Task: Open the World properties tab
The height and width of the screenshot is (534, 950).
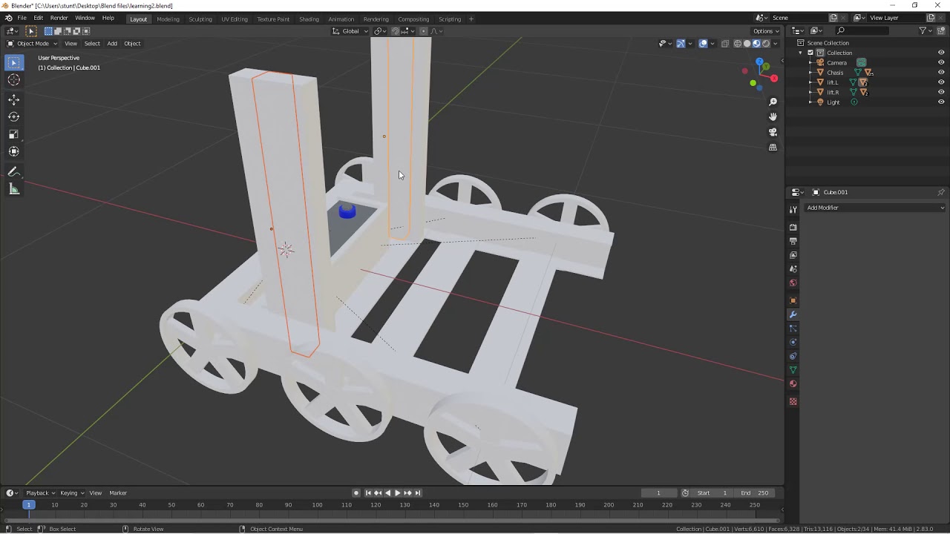Action: pos(793,283)
